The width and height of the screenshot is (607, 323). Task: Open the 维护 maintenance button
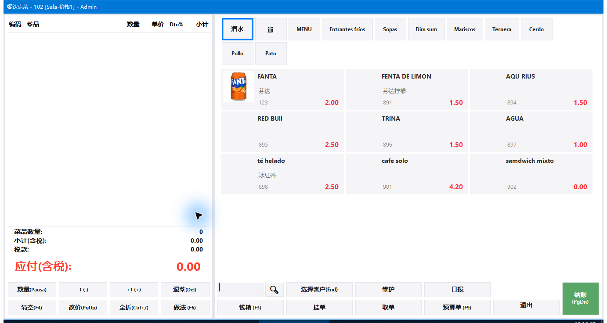pyautogui.click(x=388, y=290)
